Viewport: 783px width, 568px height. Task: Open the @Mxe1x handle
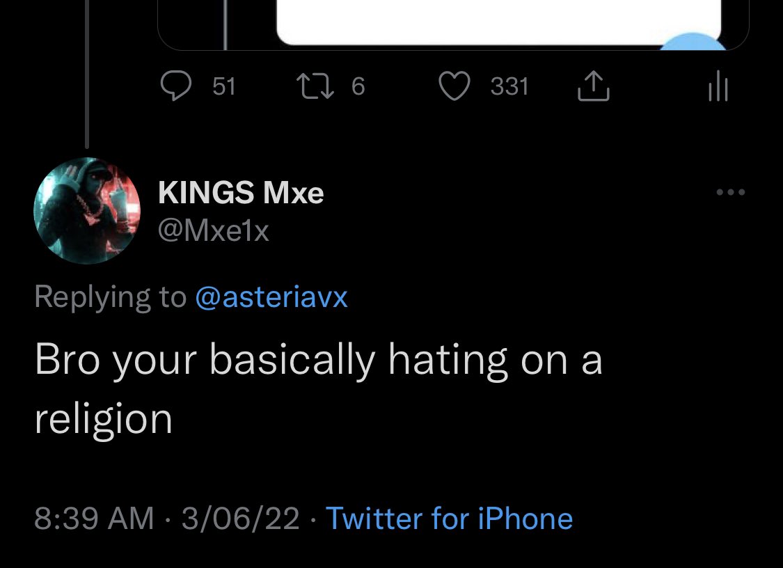(x=214, y=229)
